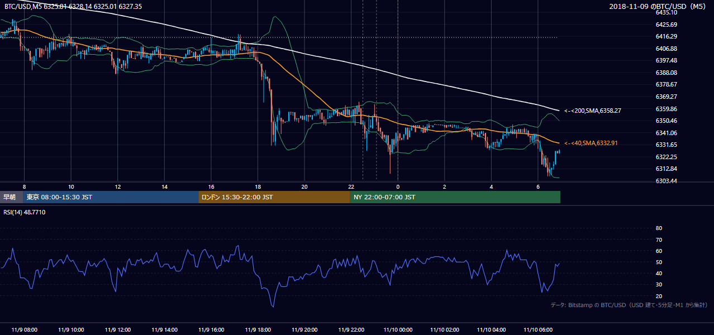
Task: Click the 11/9 10:00 time axis label
Action: 70,330
